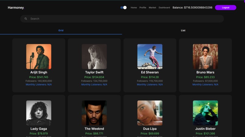Click Followers: 87,000,000 text

[x=205, y=81]
